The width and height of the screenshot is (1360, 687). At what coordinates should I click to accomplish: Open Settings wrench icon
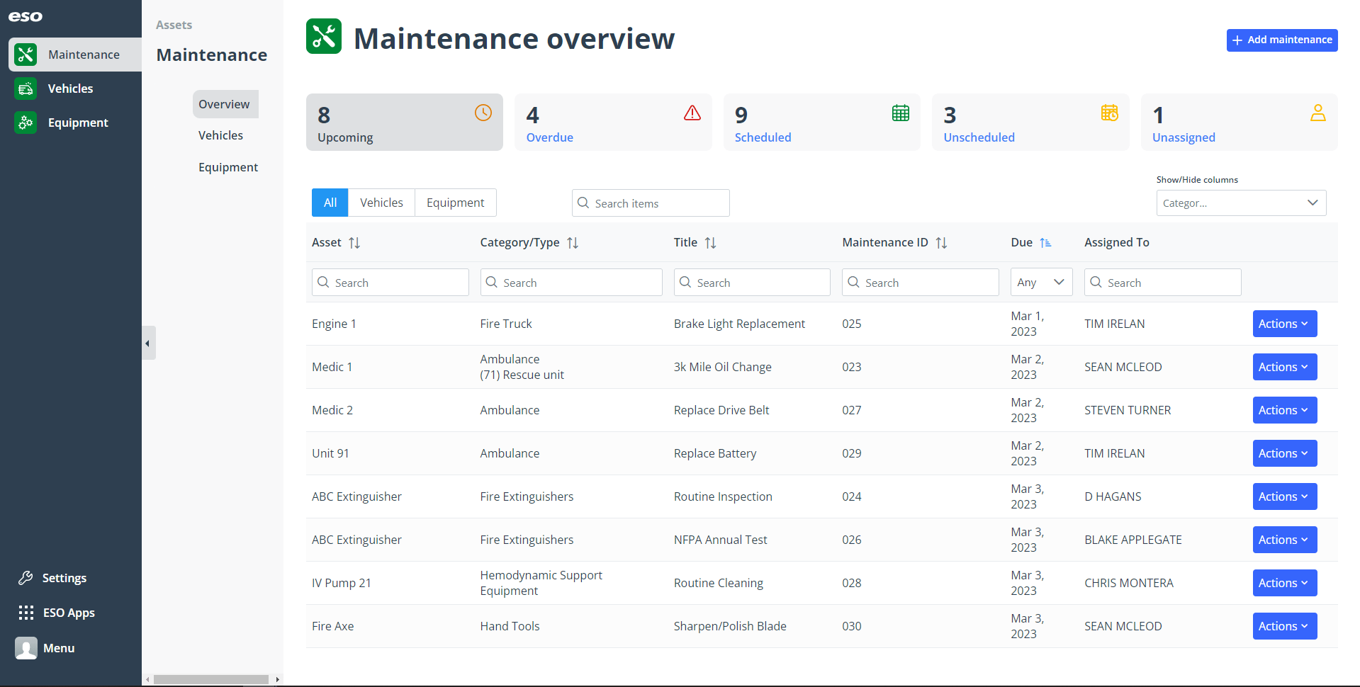pyautogui.click(x=26, y=578)
